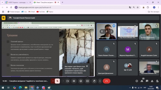Mute Тимофей Бакай via tile microphone icon

[106, 31]
